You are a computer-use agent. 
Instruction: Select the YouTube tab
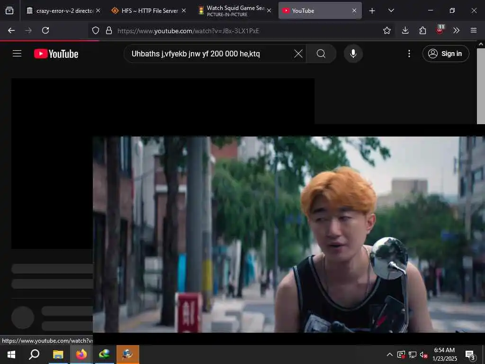coord(320,10)
